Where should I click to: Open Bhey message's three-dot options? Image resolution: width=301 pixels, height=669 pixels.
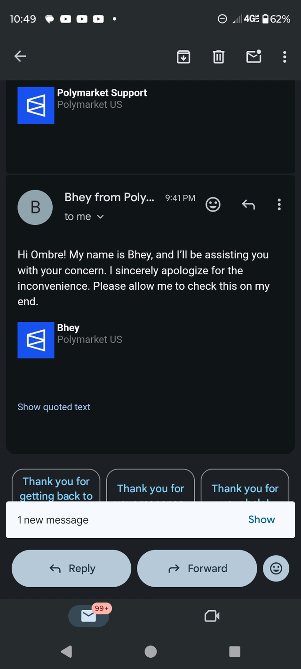click(x=279, y=204)
